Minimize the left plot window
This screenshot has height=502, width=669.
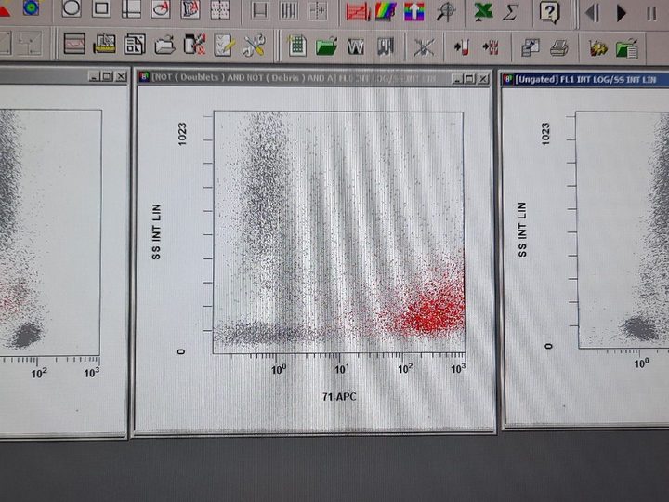click(x=94, y=76)
